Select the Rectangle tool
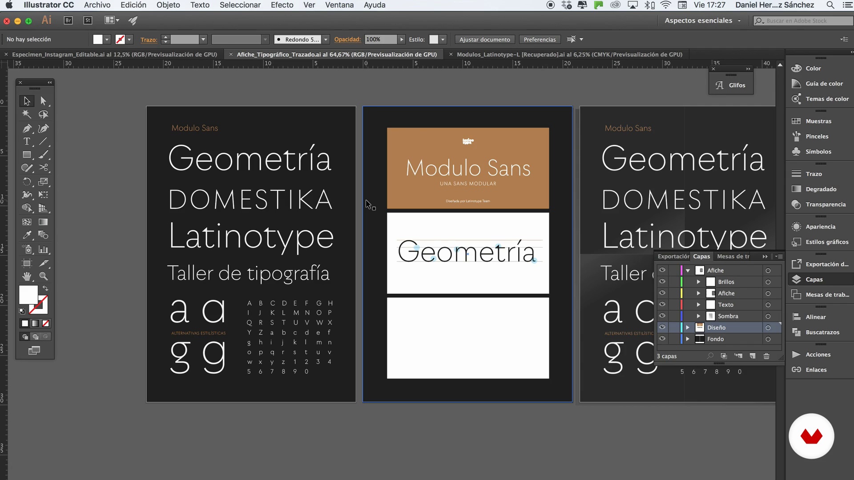This screenshot has width=854, height=480. click(x=27, y=155)
